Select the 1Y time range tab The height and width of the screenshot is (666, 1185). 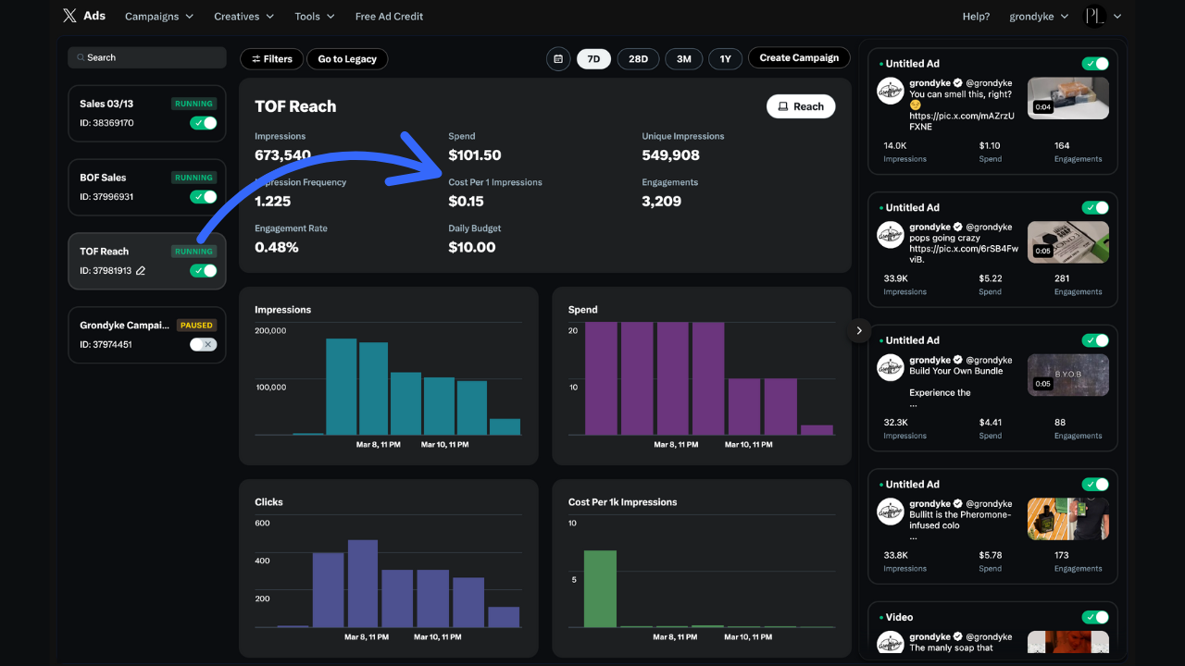pyautogui.click(x=725, y=58)
